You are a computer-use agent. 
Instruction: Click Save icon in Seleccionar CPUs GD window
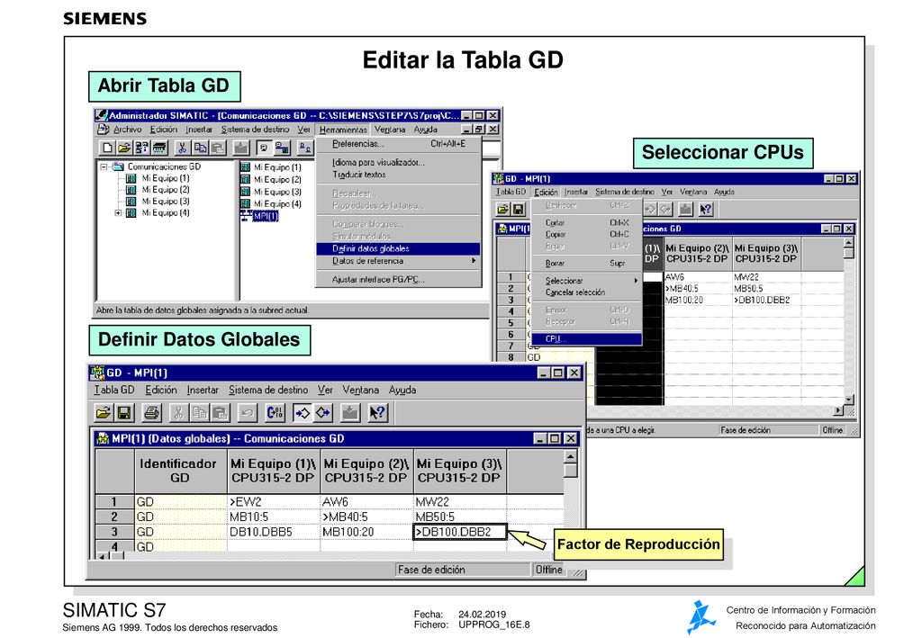coord(518,209)
